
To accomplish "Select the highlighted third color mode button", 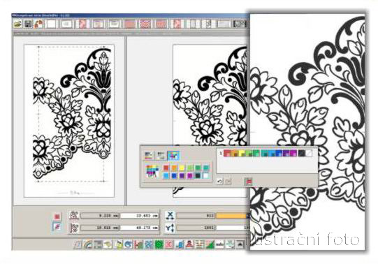I will tap(173, 156).
